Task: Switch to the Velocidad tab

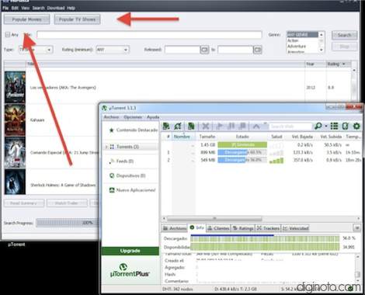Action: [295, 228]
